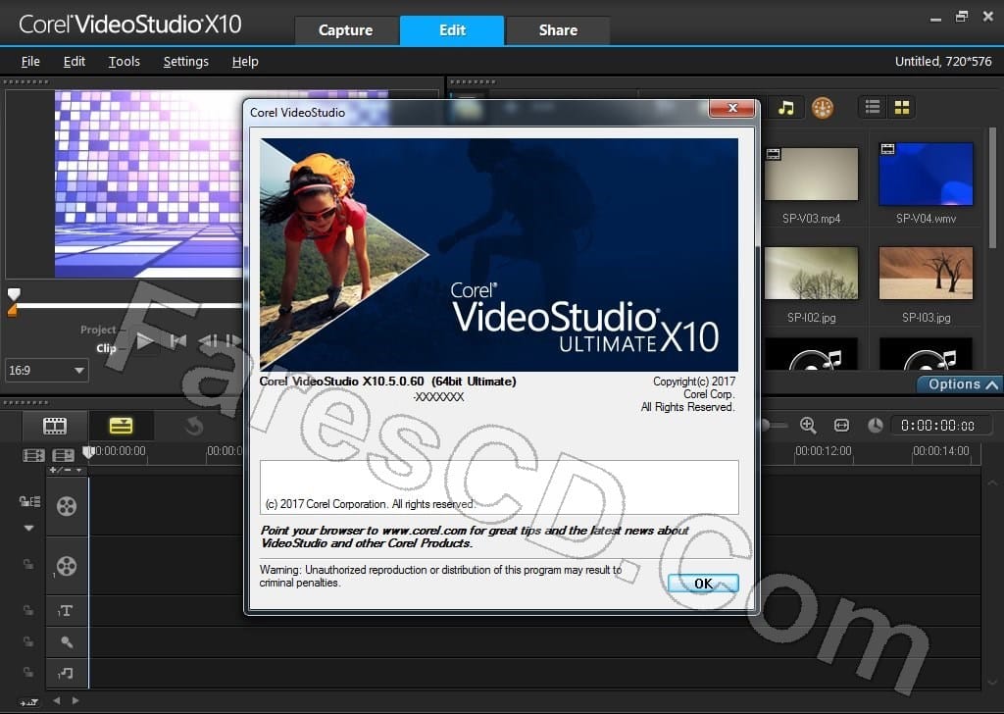Select the Overlay track film reel icon
Viewport: 1004px width, 714px height.
67,566
